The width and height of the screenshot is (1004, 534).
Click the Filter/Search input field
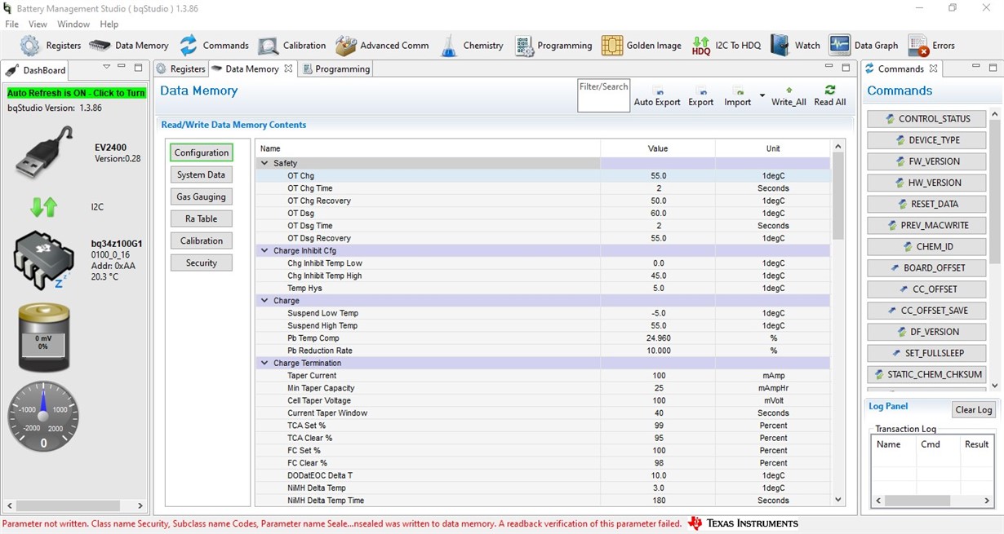603,95
